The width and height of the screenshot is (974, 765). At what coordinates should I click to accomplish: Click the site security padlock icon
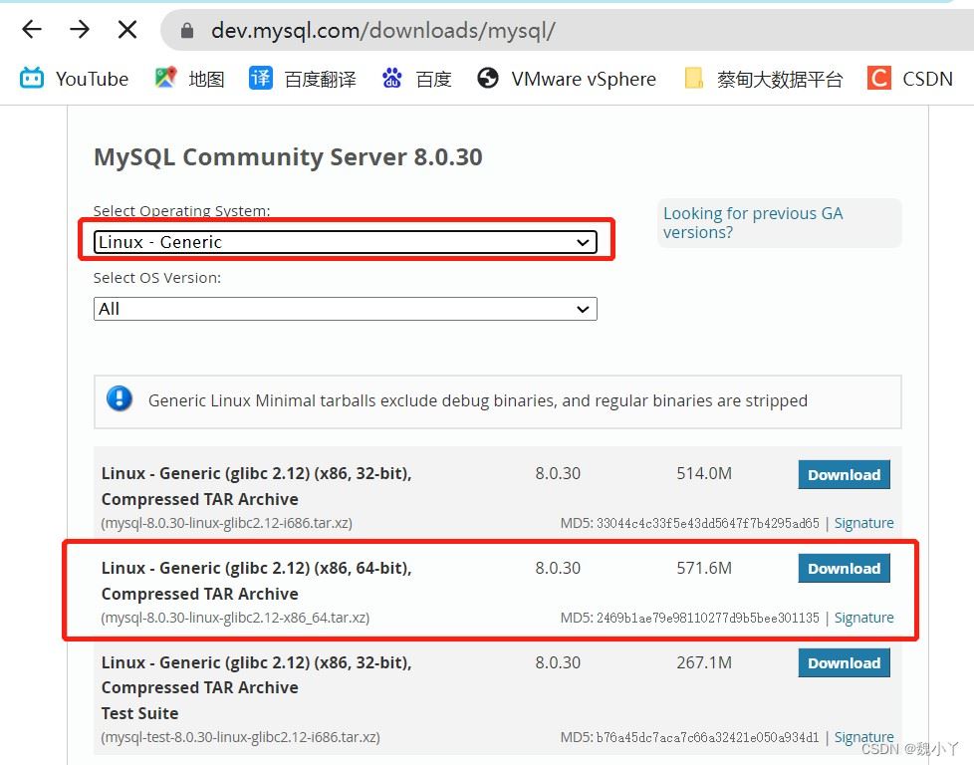pos(187,31)
